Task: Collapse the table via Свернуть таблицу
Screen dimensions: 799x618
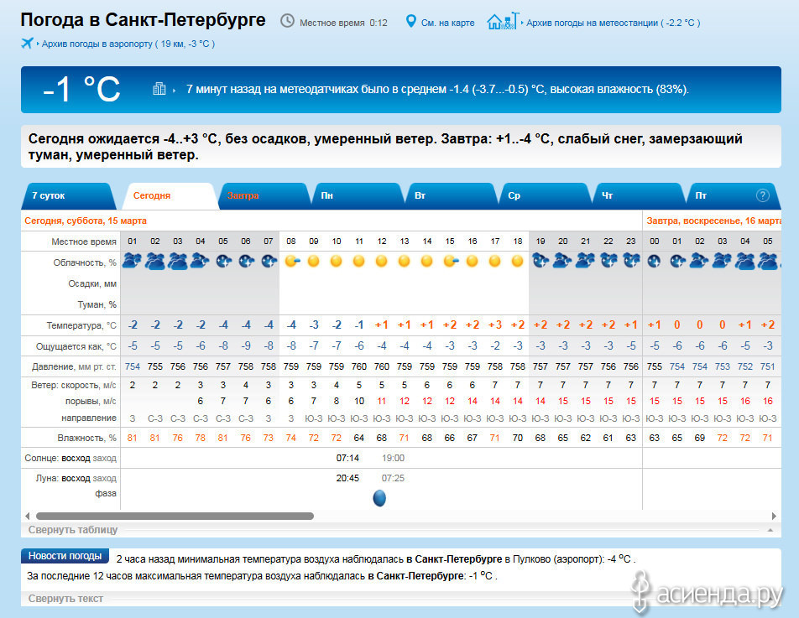Action: click(x=73, y=529)
